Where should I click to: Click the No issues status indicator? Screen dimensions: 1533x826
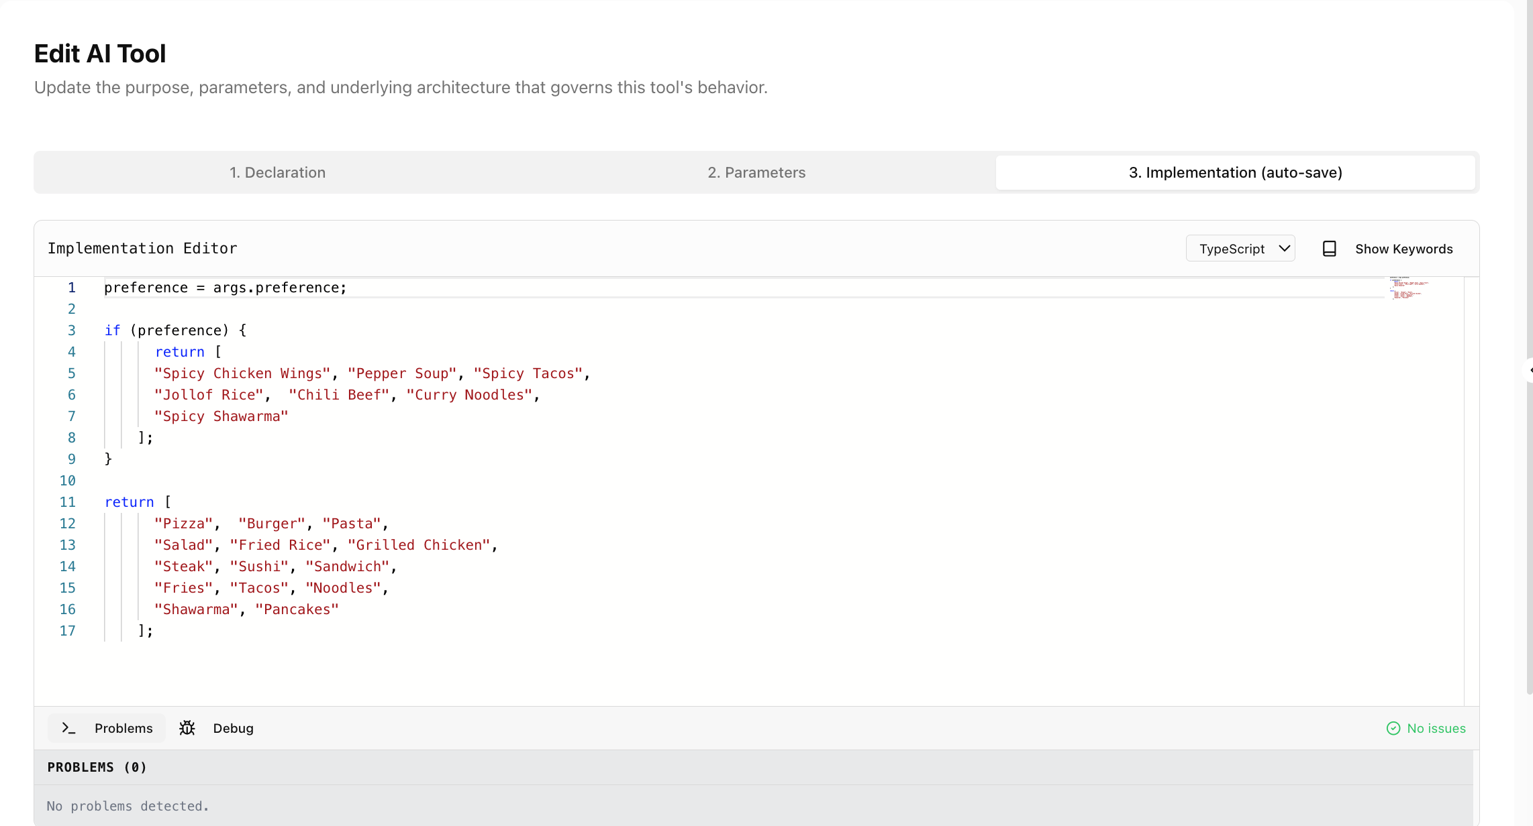click(1426, 728)
